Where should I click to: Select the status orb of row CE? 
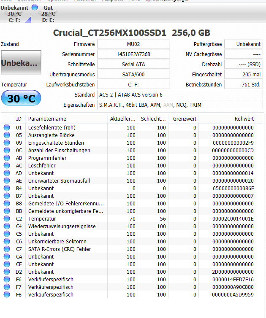click(x=7, y=264)
